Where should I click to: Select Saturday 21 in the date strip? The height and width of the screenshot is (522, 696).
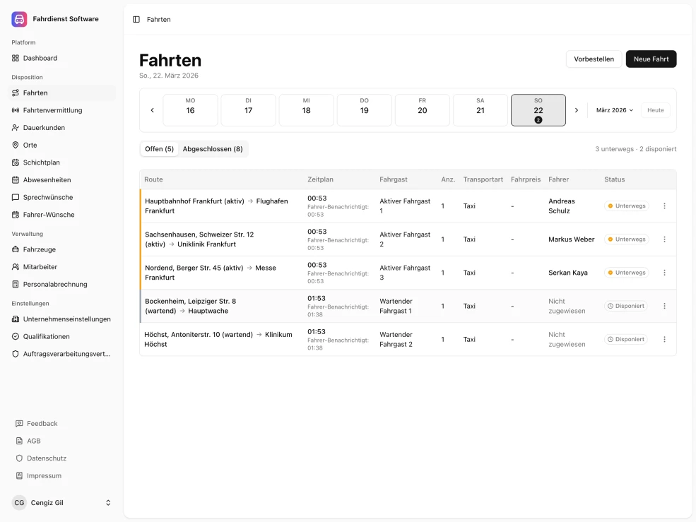point(480,110)
